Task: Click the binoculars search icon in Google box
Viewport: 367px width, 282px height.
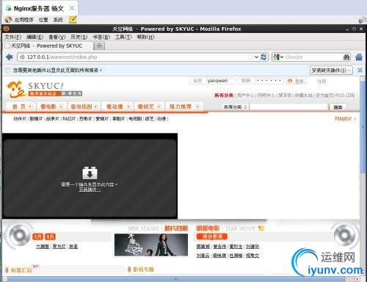Action: click(346, 57)
